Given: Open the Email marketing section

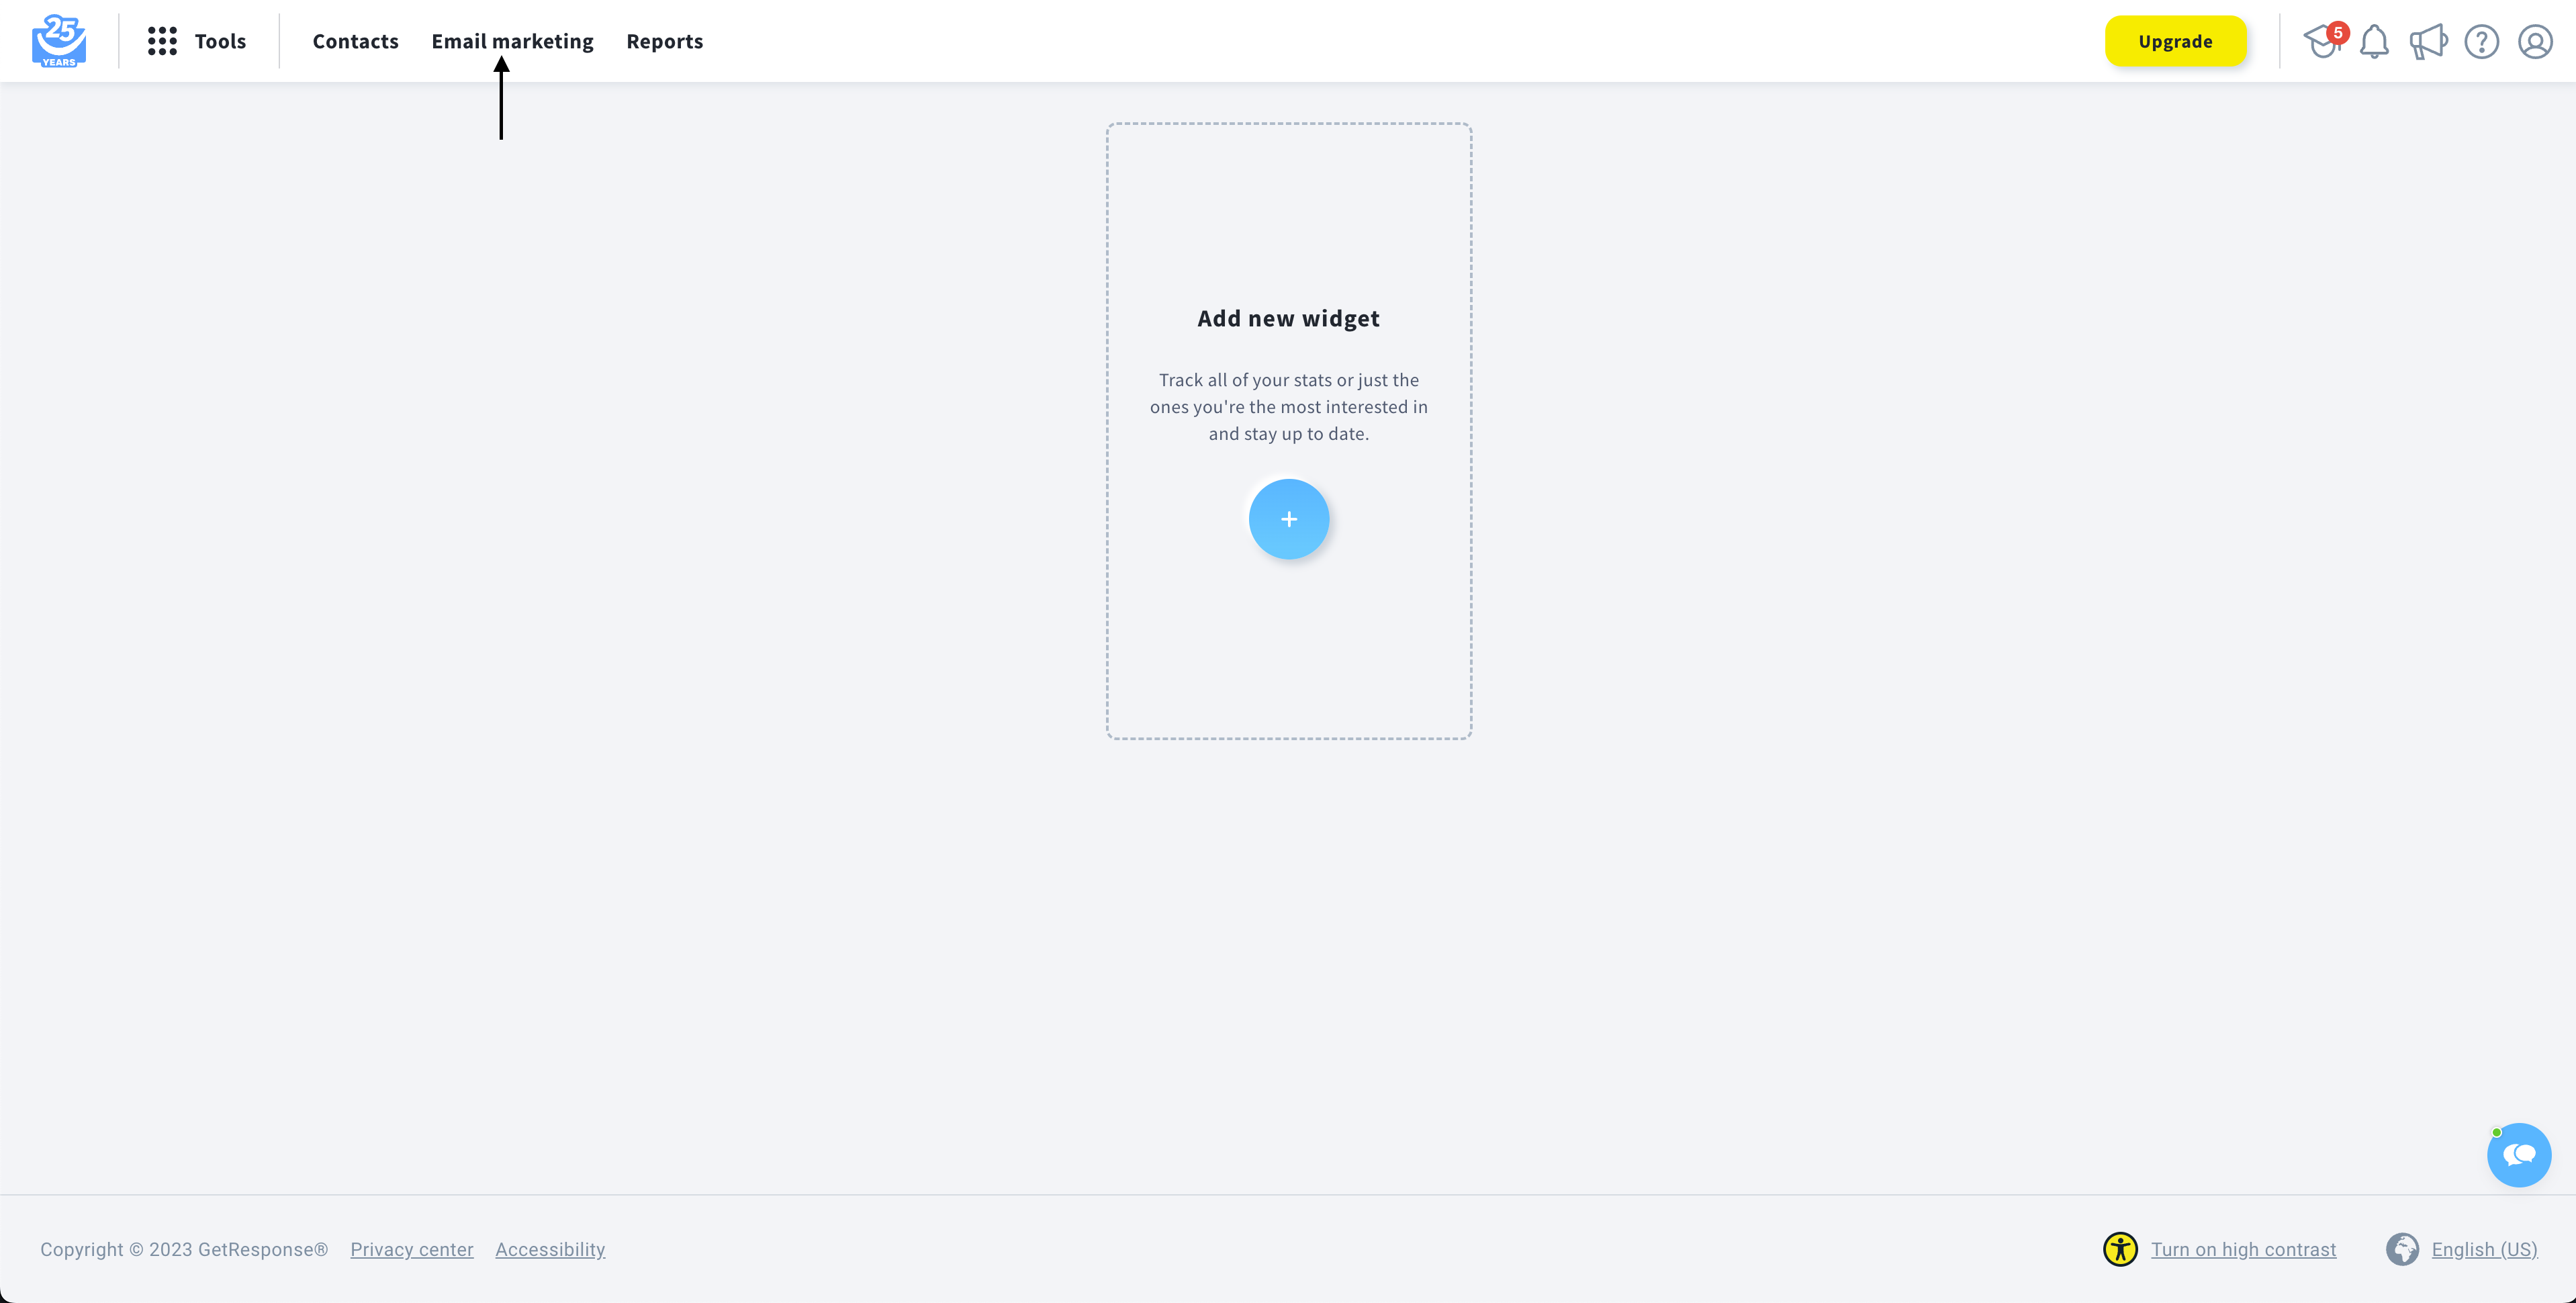Looking at the screenshot, I should (x=512, y=41).
